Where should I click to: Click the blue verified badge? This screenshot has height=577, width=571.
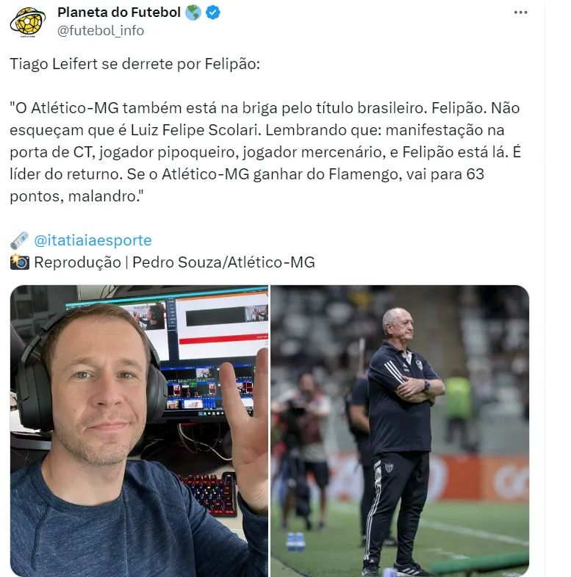click(212, 12)
